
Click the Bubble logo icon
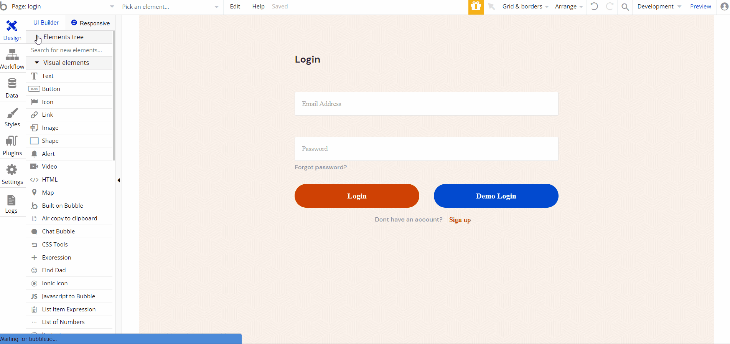[3, 6]
